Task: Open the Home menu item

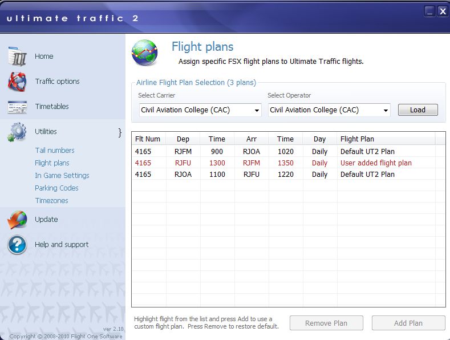Action: click(44, 56)
